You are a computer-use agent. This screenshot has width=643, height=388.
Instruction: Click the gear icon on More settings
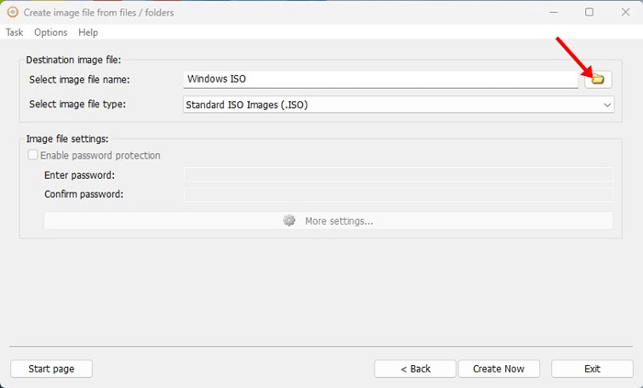[289, 221]
